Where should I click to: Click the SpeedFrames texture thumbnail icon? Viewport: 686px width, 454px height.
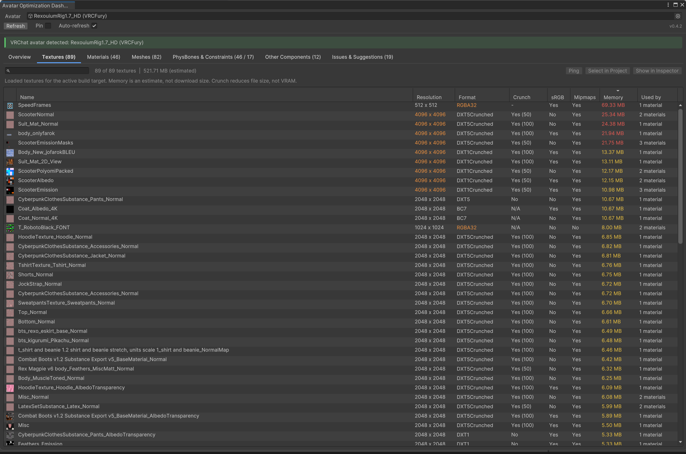[10, 106]
